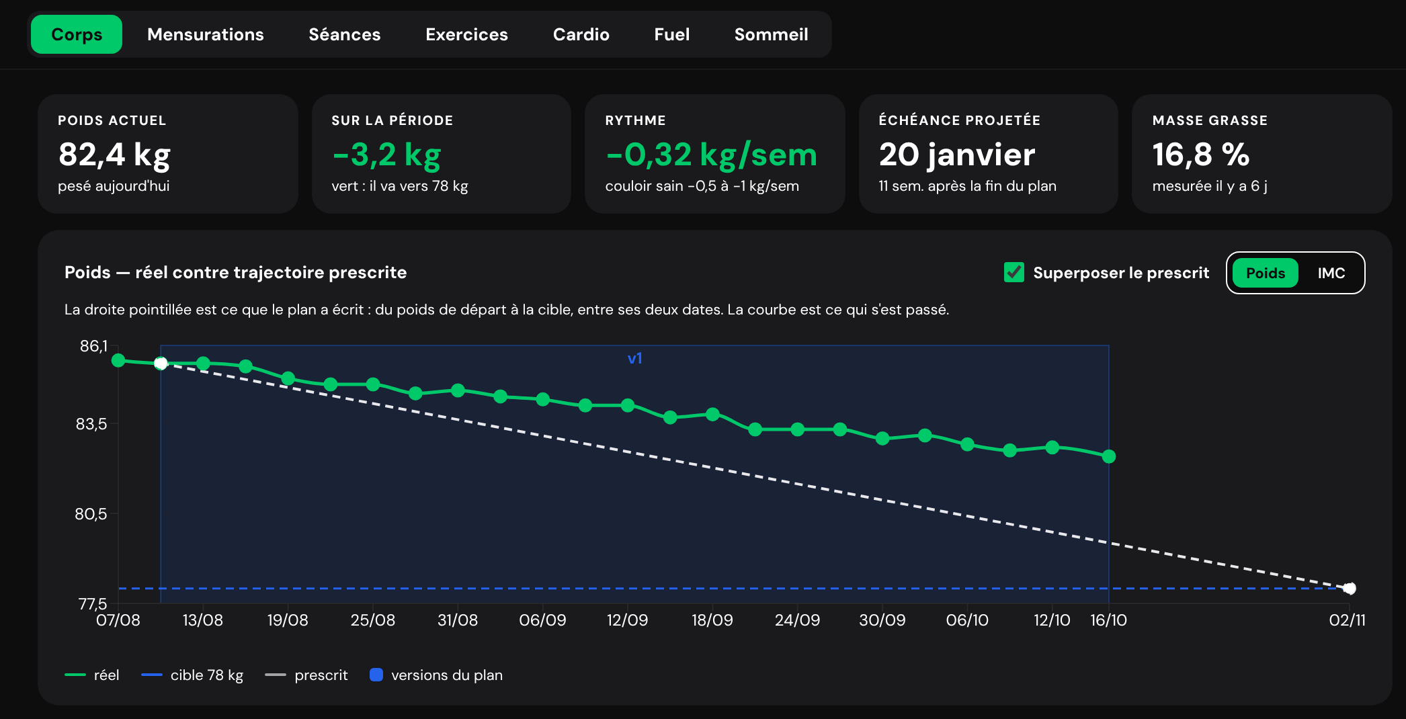Open the Sommeil tab

point(772,34)
